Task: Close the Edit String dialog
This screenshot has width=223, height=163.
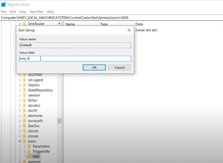Action: (129, 30)
